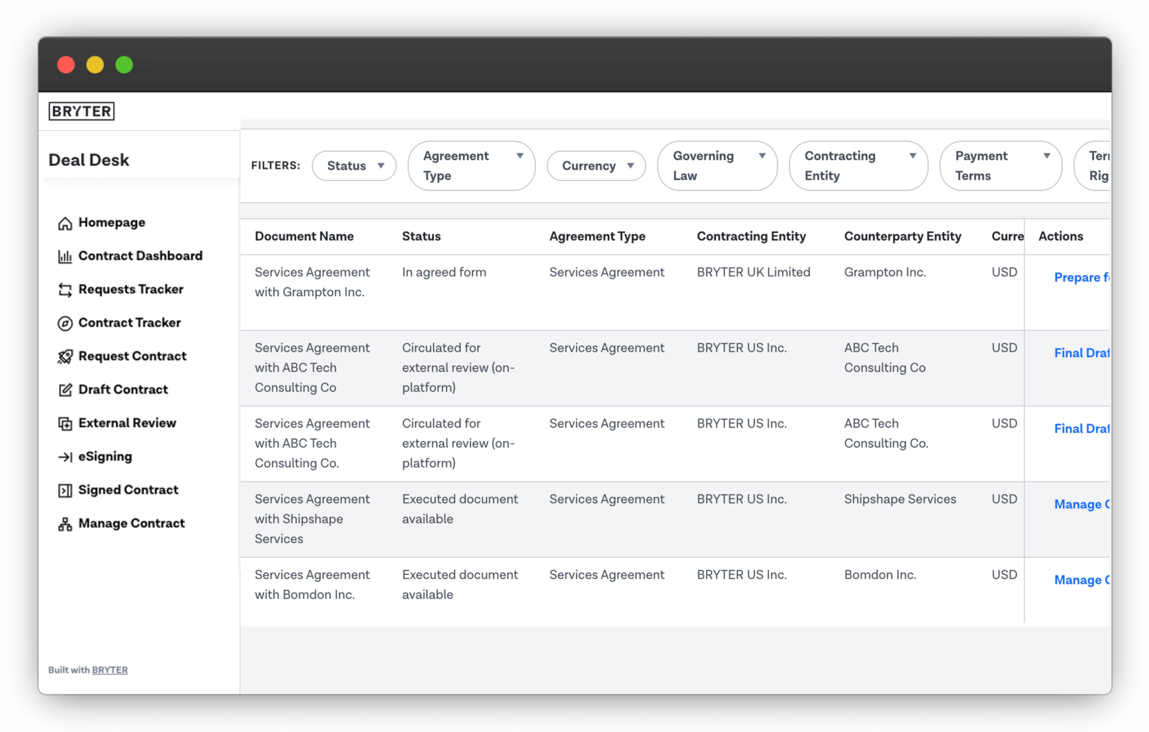Click the Status column header
Screen dimensions: 1149x732
421,236
